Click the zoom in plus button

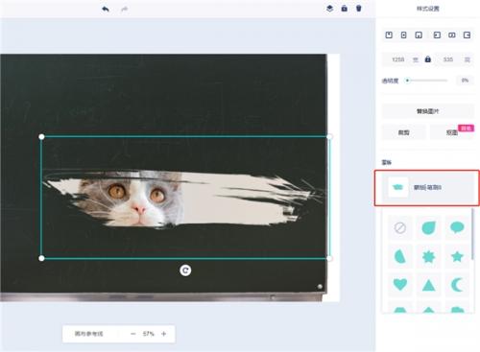tap(163, 334)
